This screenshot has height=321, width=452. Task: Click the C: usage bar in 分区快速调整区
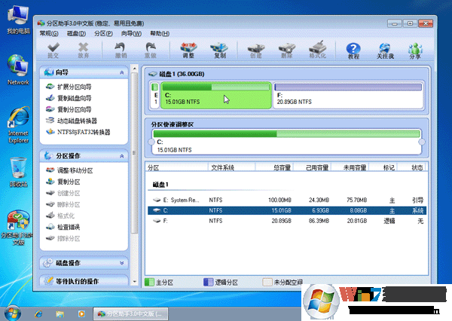pyautogui.click(x=286, y=133)
